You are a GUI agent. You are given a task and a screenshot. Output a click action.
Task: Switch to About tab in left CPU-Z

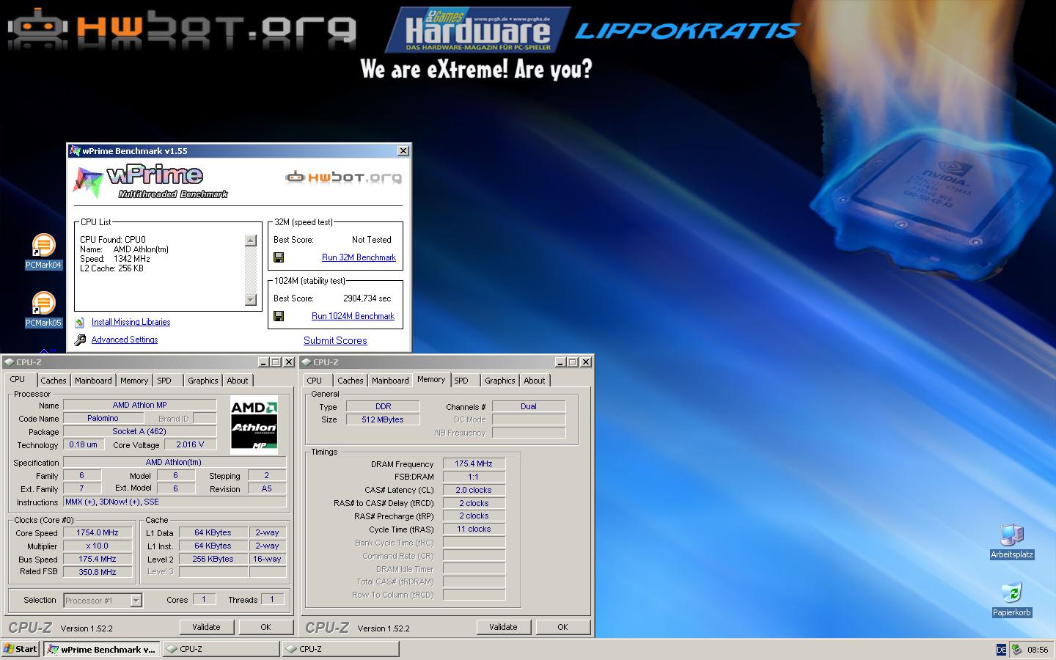coord(237,381)
